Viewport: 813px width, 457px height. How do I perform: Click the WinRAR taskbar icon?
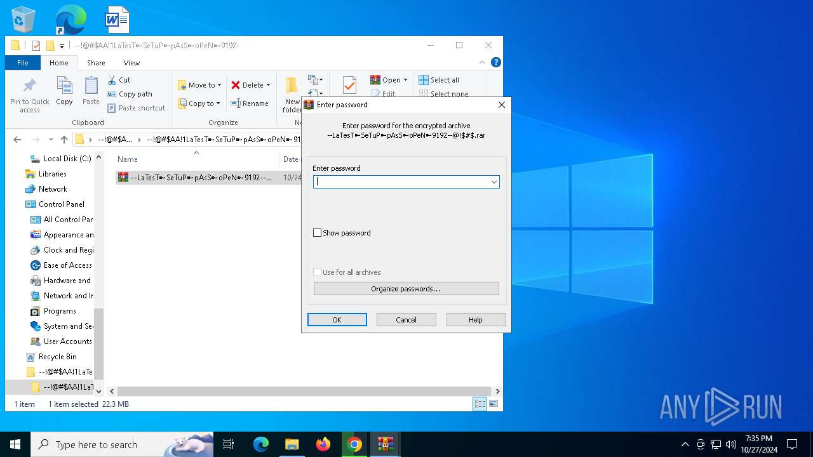(386, 444)
